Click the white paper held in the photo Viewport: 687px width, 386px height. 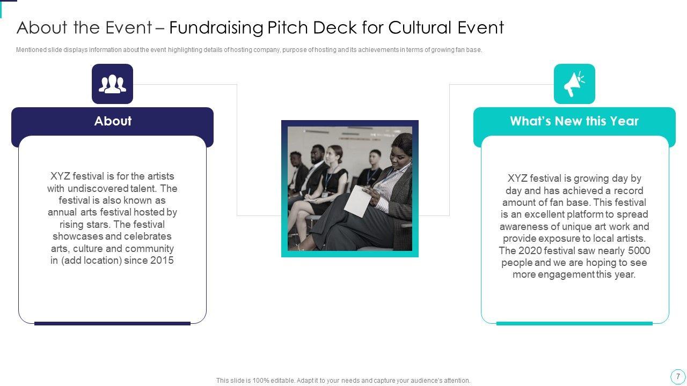pos(357,201)
